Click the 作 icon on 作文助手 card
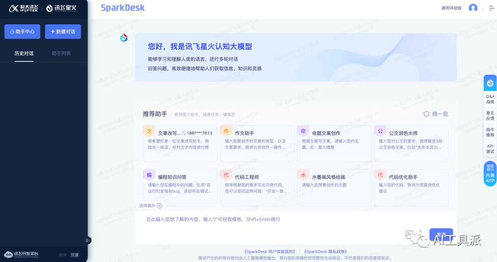This screenshot has width=497, height=262. point(226,131)
